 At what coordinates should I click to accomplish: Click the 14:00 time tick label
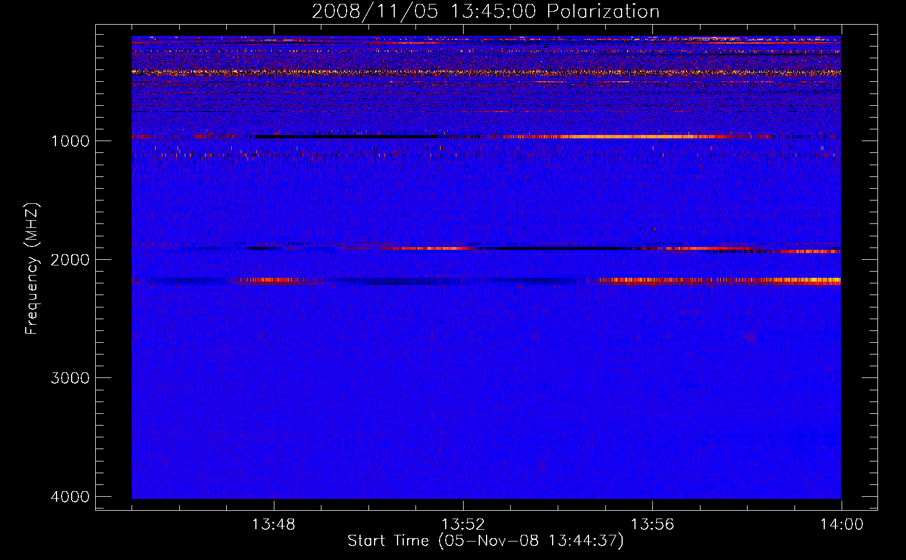(x=842, y=525)
